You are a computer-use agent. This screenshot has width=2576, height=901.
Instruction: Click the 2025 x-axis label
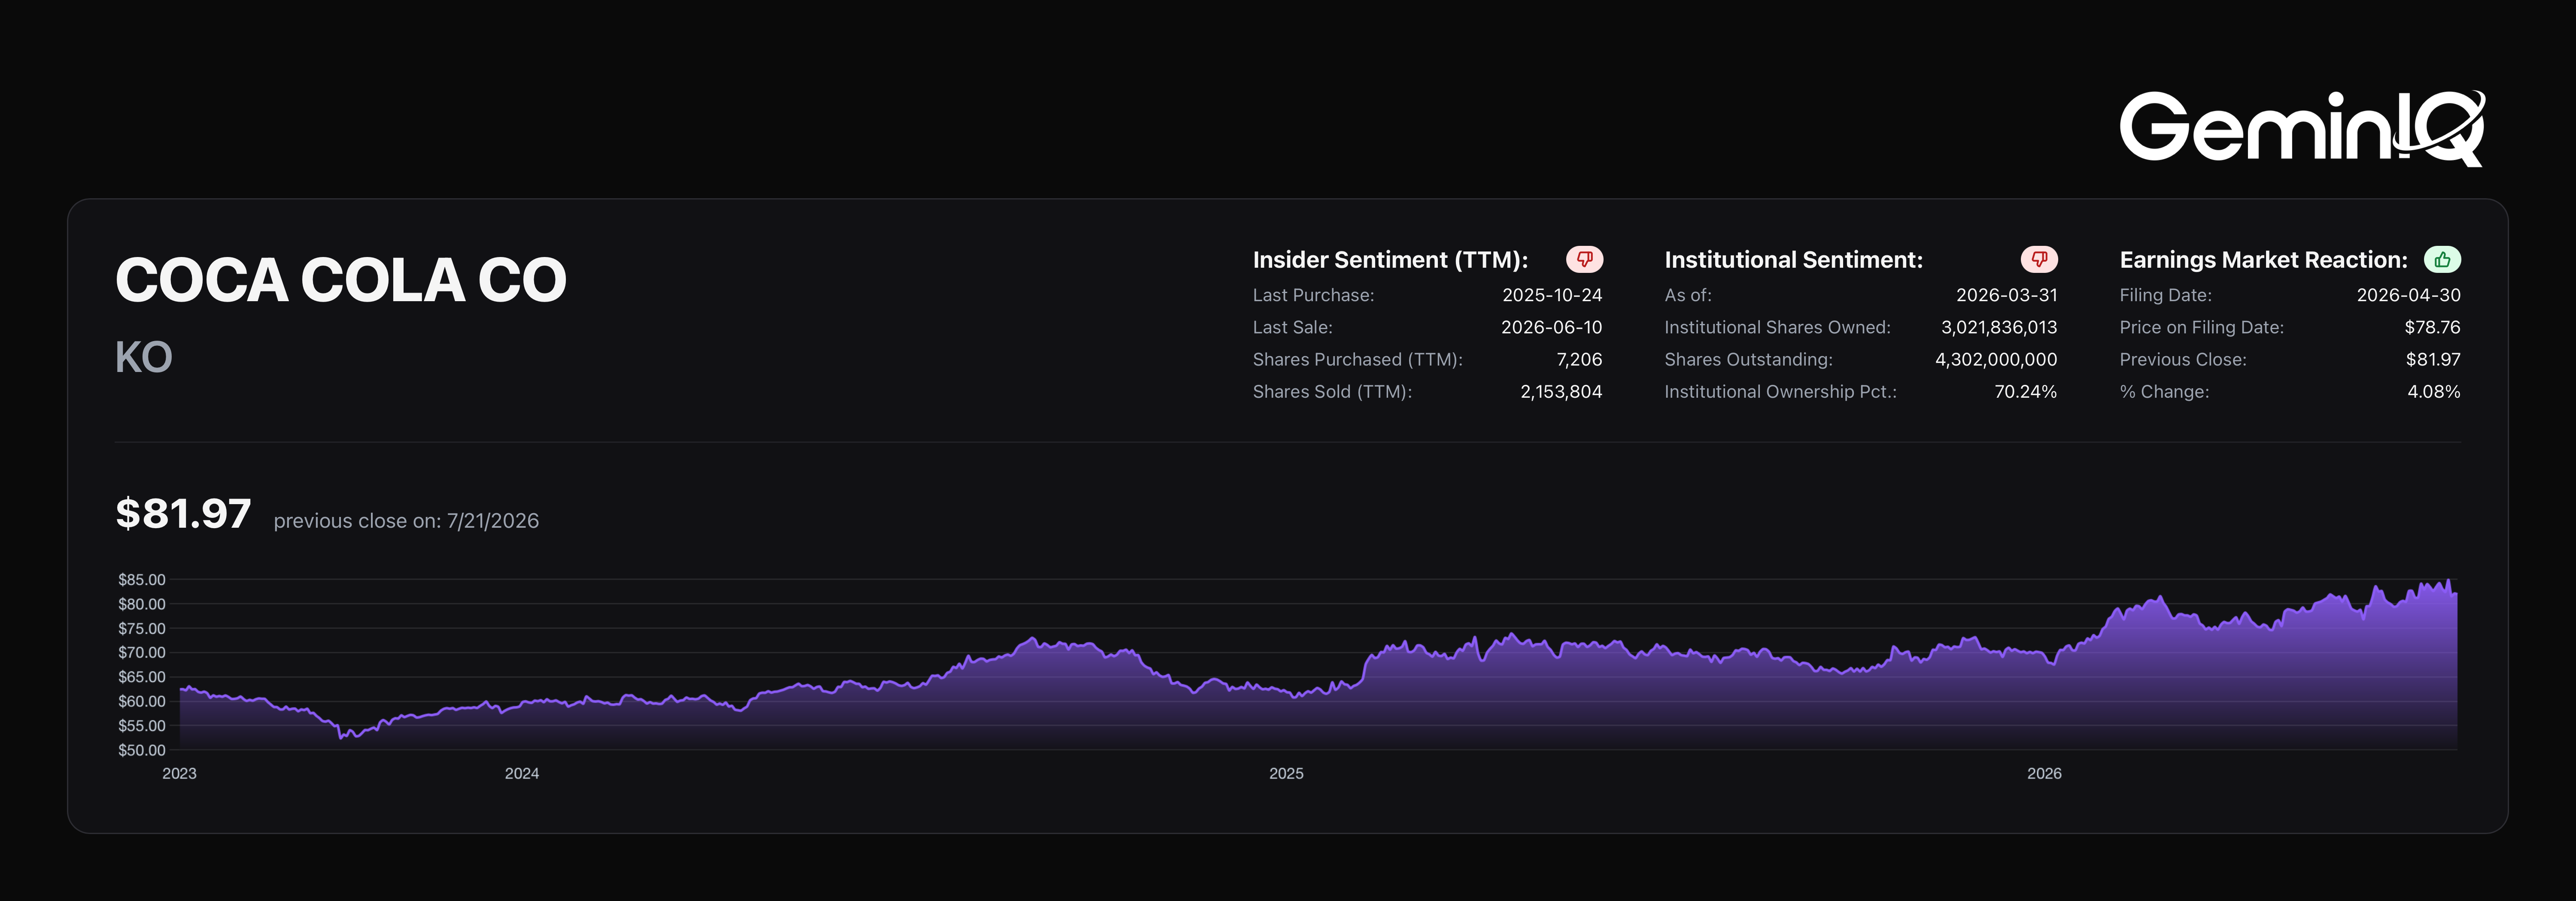click(1286, 773)
